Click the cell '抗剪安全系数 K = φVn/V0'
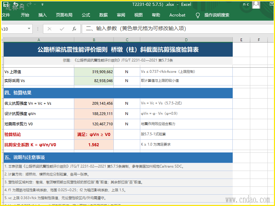275x206 pixels. [39, 145]
